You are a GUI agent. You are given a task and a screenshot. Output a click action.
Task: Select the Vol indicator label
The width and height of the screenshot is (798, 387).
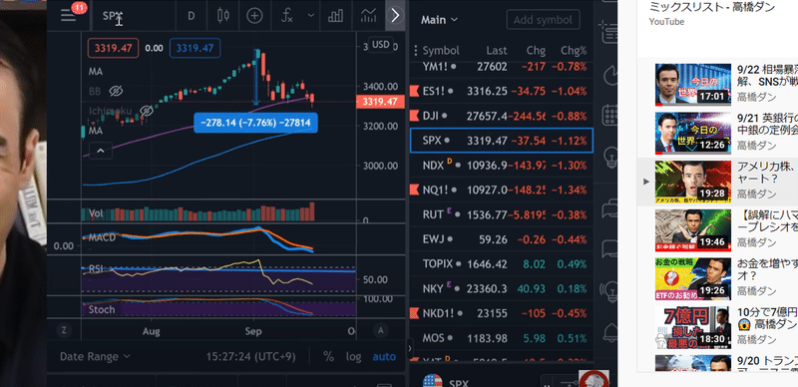[x=96, y=213]
